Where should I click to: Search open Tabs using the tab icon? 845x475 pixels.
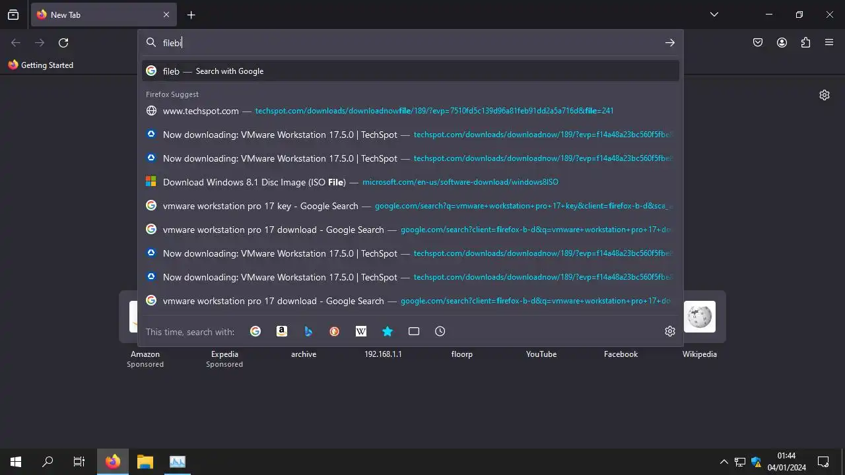(x=414, y=331)
